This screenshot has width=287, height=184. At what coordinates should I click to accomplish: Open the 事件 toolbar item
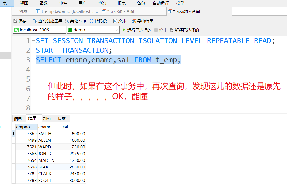tap(63, 3)
